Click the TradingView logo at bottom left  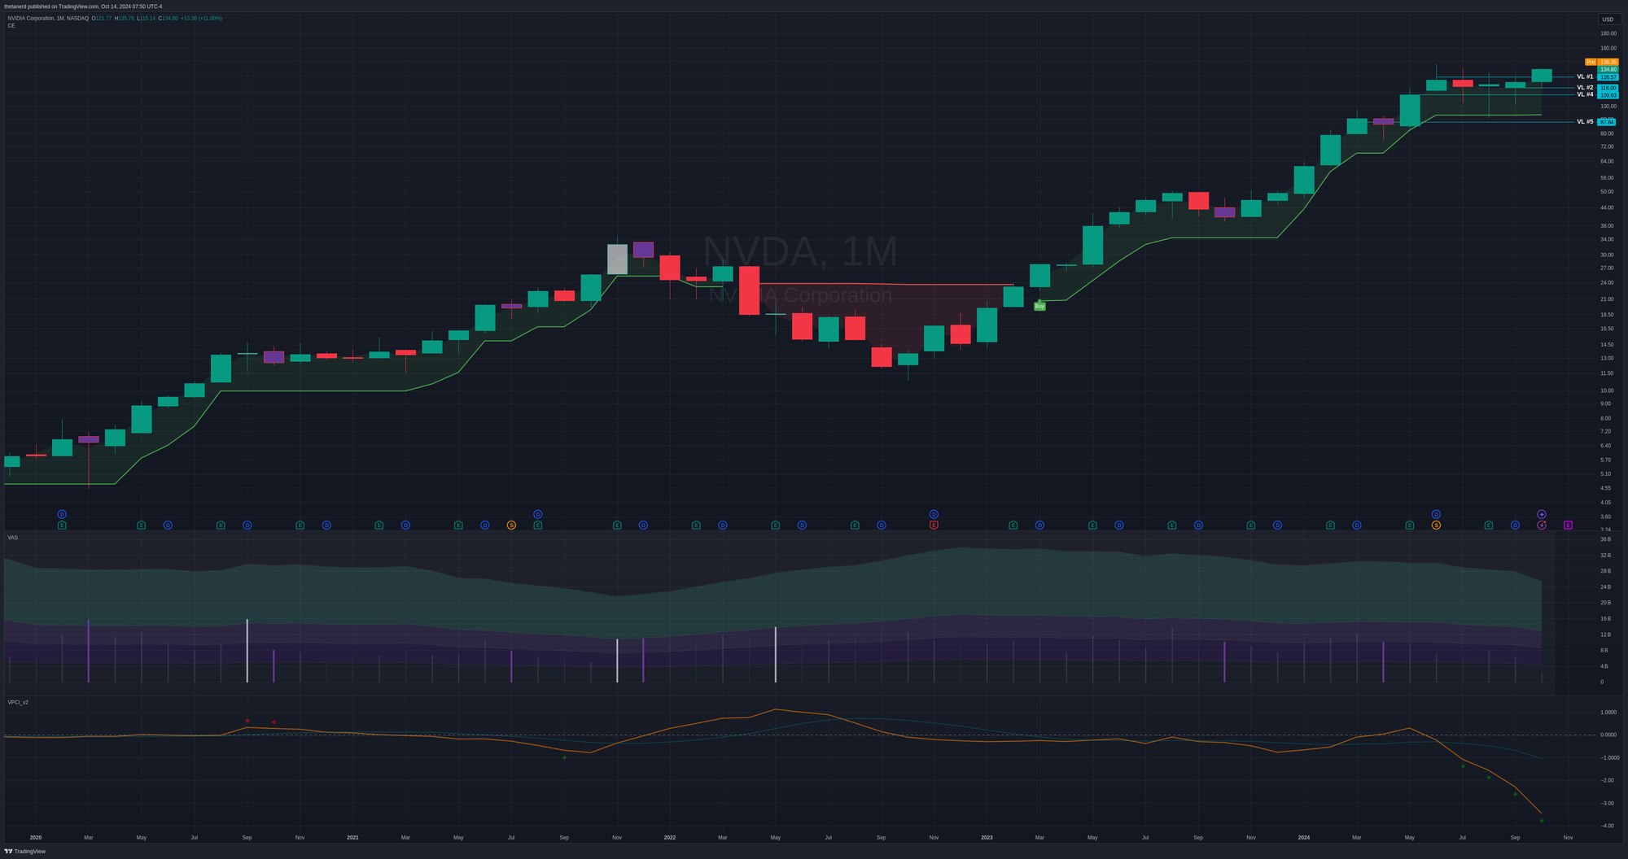(x=24, y=852)
